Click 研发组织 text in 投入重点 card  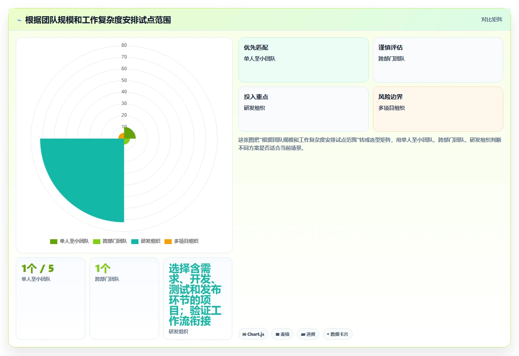coord(254,108)
